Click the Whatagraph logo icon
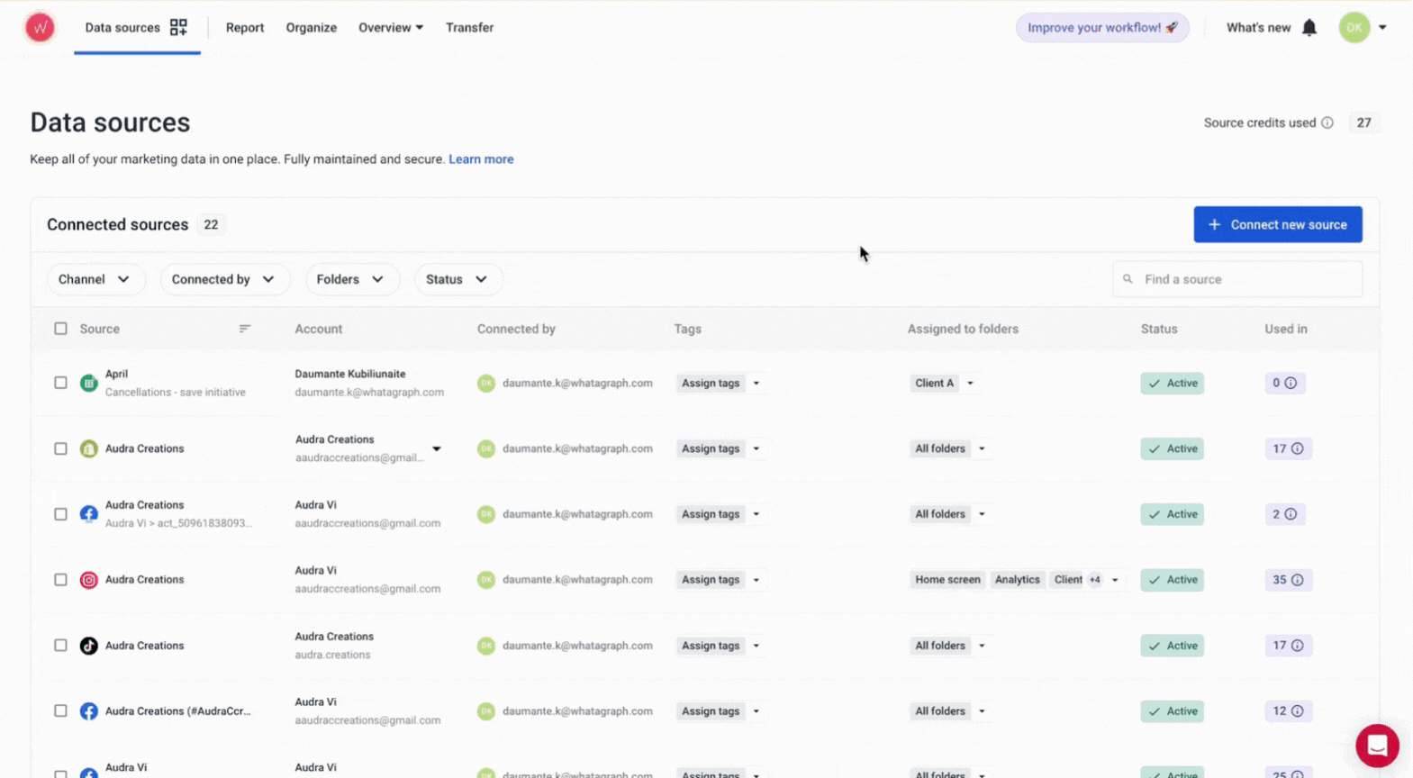This screenshot has width=1413, height=778. click(x=40, y=28)
